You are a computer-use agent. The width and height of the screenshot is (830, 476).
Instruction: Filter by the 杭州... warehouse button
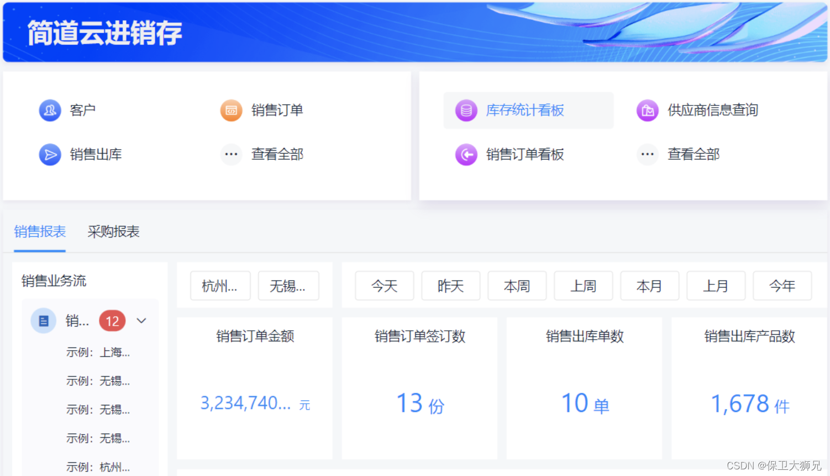(220, 286)
